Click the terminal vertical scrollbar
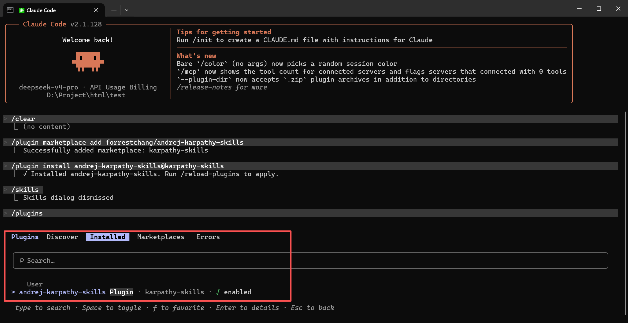 [x=625, y=213]
